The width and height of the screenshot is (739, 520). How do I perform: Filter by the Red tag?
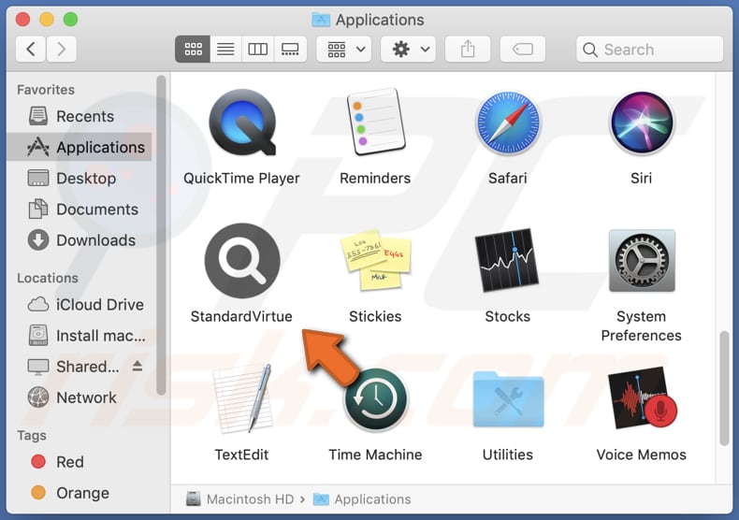(80, 462)
